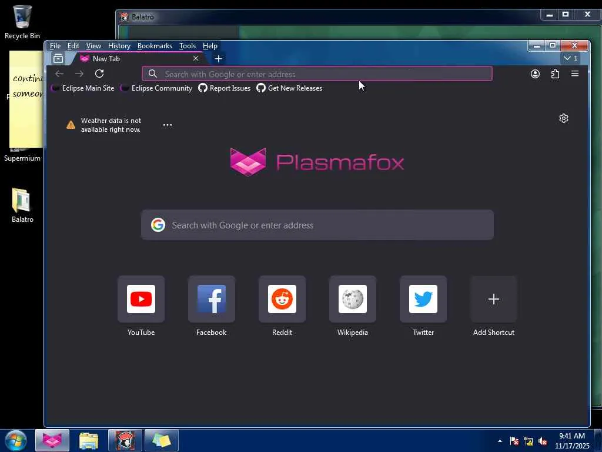Open the tab overview icon left of New Tab

pyautogui.click(x=58, y=58)
